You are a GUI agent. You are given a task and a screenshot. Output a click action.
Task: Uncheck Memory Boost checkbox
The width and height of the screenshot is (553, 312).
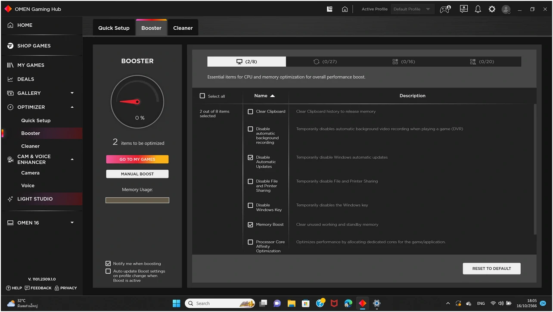250,225
